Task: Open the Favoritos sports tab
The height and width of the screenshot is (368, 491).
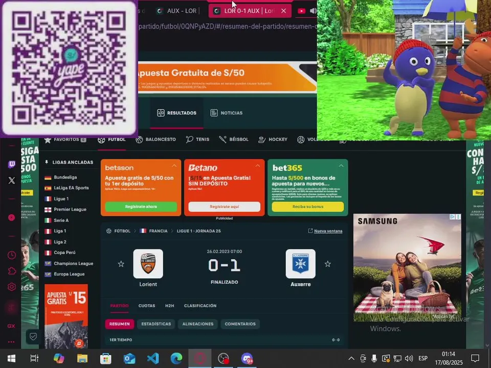Action: point(65,140)
